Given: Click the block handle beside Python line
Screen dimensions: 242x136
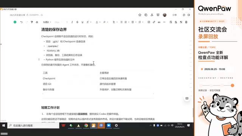Looking at the screenshot, I should click(39, 60).
